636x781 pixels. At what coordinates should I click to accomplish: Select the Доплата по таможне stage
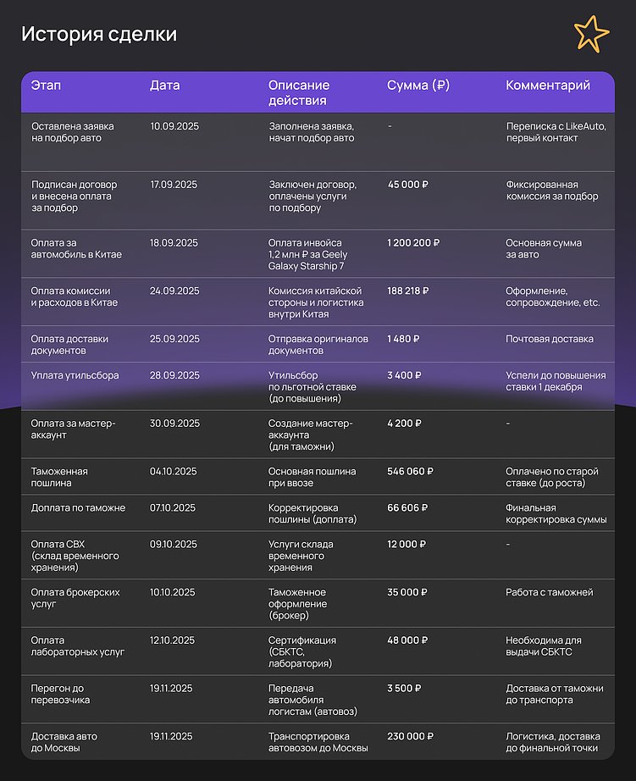[x=78, y=508]
